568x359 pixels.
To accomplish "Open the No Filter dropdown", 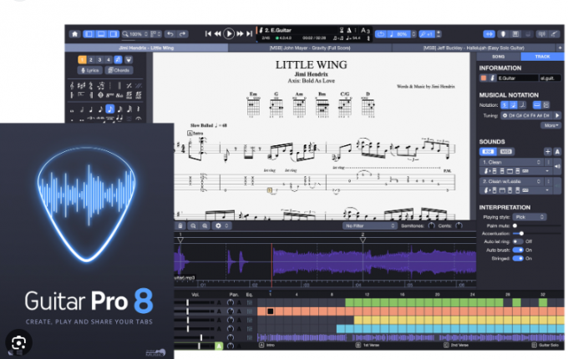I will pyautogui.click(x=368, y=225).
